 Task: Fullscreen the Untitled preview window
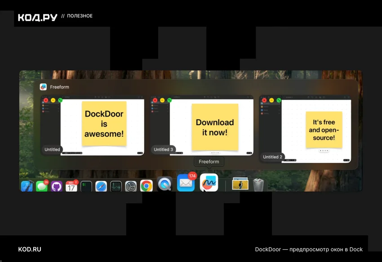tap(60, 100)
